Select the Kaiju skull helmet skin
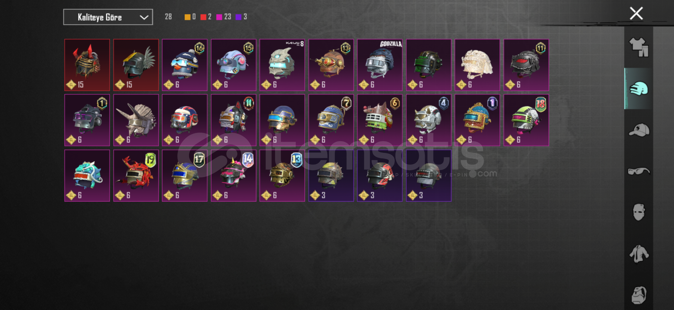Screen dimensions: 674x310 pos(282,65)
